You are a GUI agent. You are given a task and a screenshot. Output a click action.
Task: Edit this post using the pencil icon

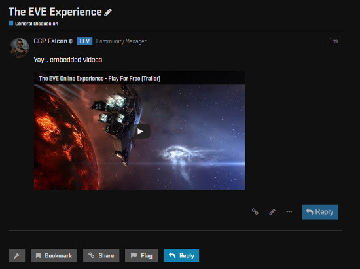[x=272, y=211]
